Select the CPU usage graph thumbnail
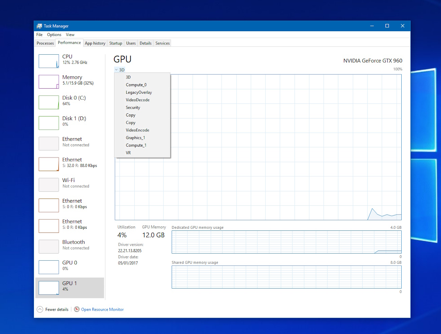 click(x=49, y=61)
